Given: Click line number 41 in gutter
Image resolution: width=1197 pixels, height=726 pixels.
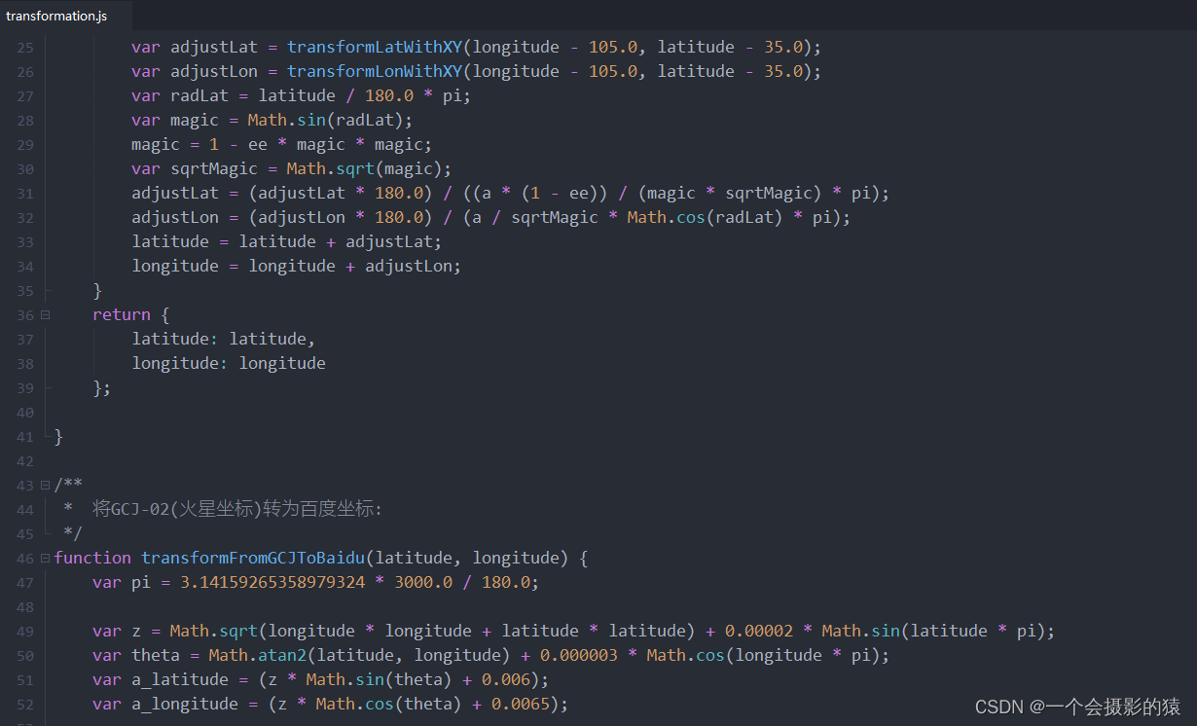Looking at the screenshot, I should (24, 437).
